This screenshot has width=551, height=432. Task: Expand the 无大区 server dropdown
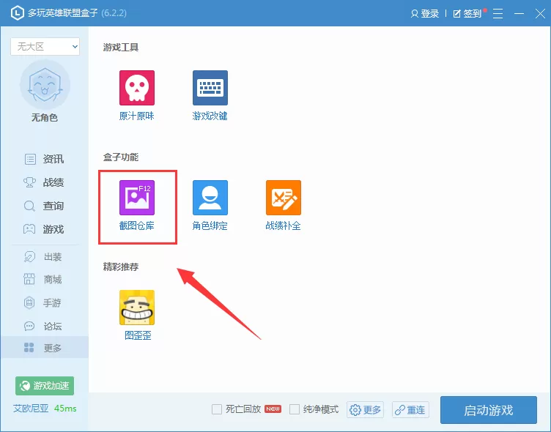45,46
